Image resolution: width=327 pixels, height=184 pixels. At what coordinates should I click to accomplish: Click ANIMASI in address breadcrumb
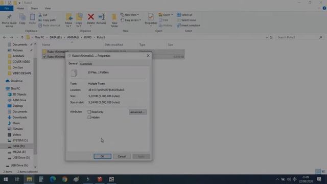[73, 37]
